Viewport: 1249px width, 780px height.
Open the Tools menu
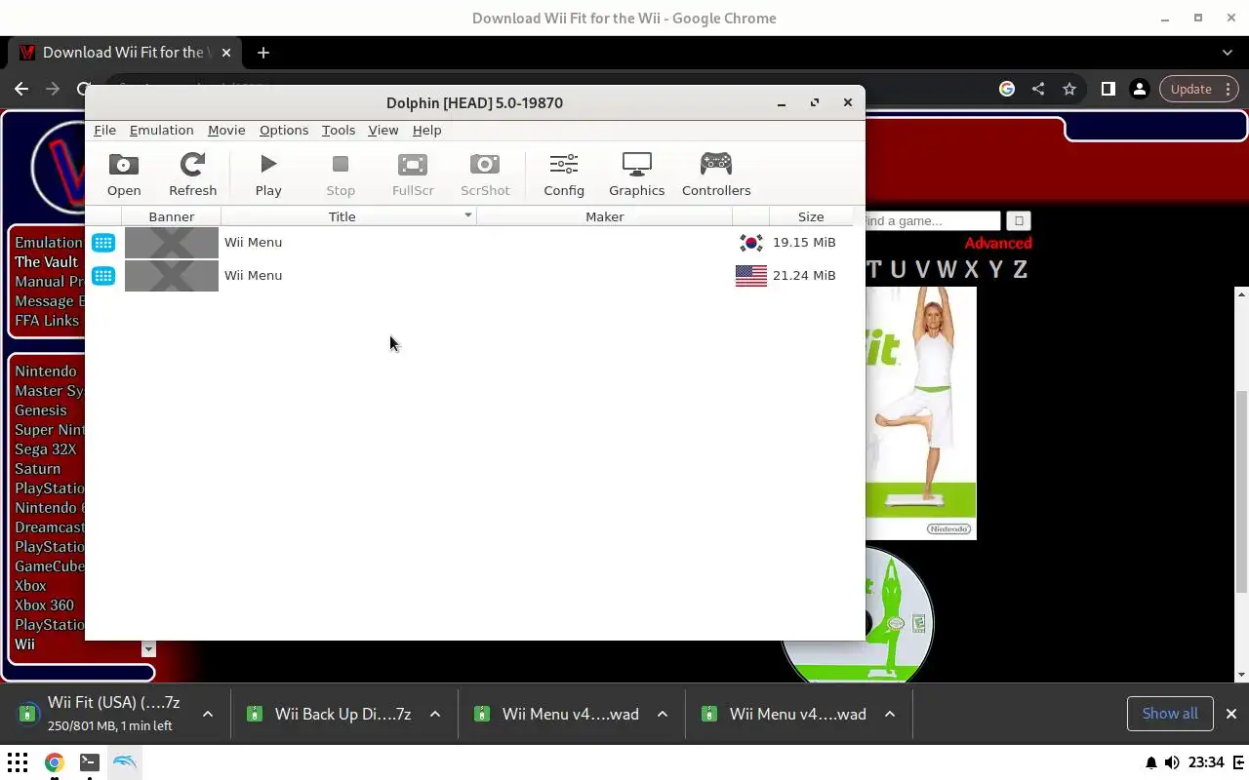coord(339,130)
